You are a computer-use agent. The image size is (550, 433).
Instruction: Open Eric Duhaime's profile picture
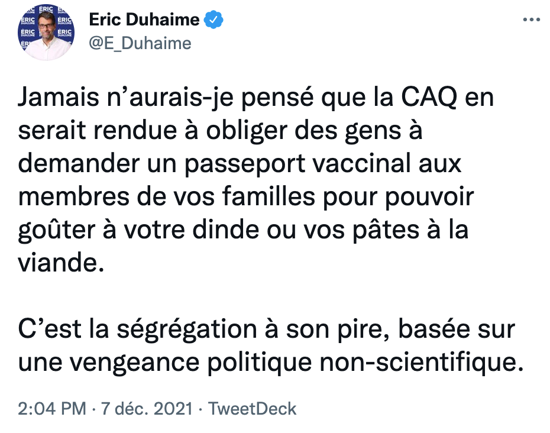coord(46,33)
